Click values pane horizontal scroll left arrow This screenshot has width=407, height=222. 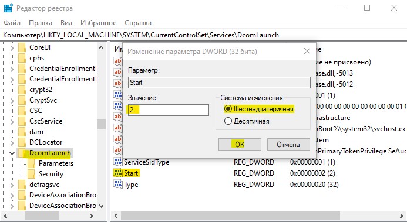pos(116,216)
